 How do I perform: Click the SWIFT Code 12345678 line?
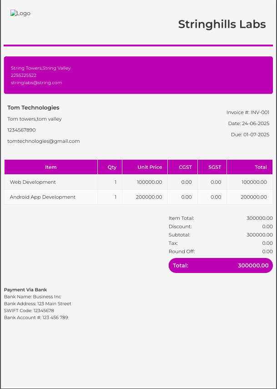click(x=29, y=310)
